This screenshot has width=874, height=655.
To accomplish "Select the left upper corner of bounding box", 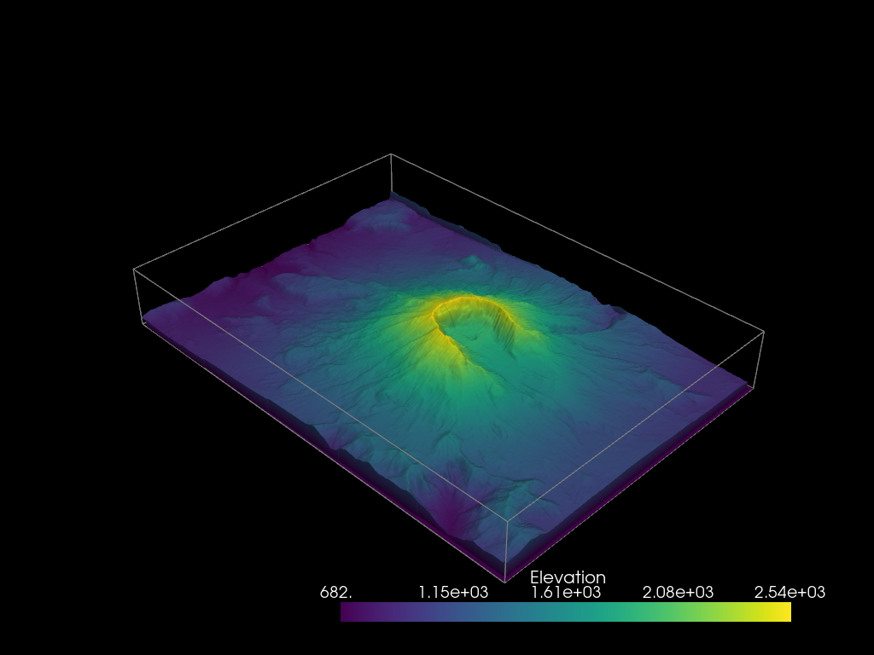I will (134, 270).
